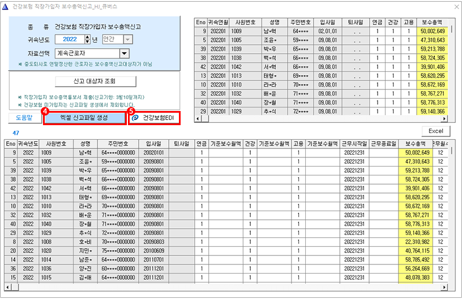This screenshot has height=299, width=462.
Task: Click the 귀속년도 year field showing 2022
Action: click(x=70, y=39)
